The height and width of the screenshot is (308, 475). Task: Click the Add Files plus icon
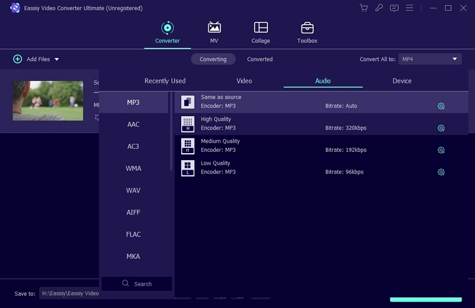click(18, 59)
